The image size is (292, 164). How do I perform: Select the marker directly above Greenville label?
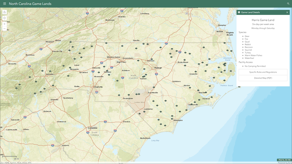pyautogui.click(x=195, y=71)
